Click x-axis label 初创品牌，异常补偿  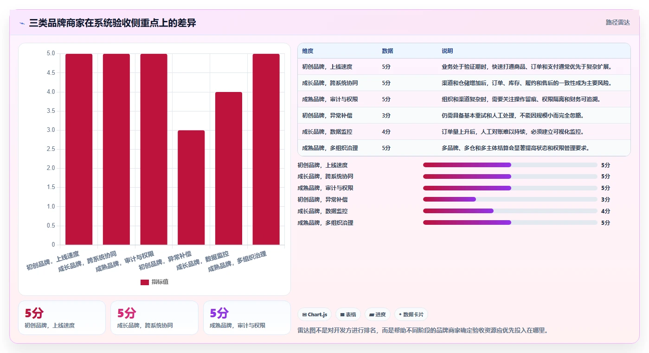point(165,261)
